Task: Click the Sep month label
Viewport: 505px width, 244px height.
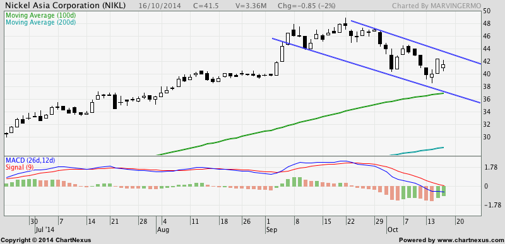Action: [x=272, y=230]
